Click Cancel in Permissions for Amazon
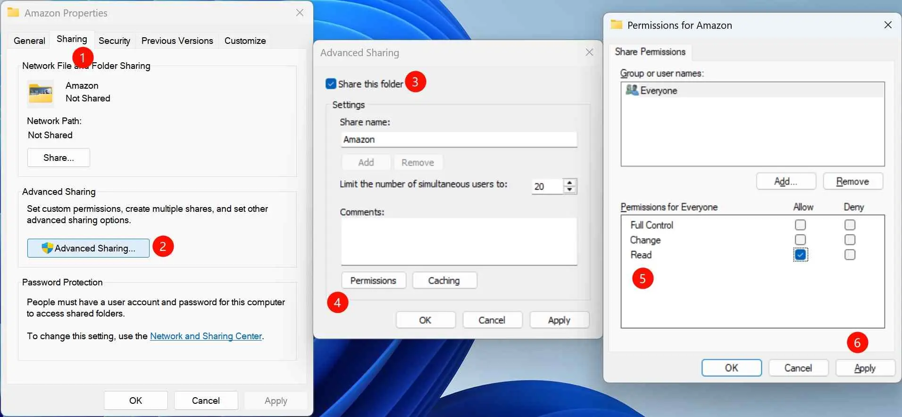This screenshot has width=902, height=417. click(x=798, y=368)
